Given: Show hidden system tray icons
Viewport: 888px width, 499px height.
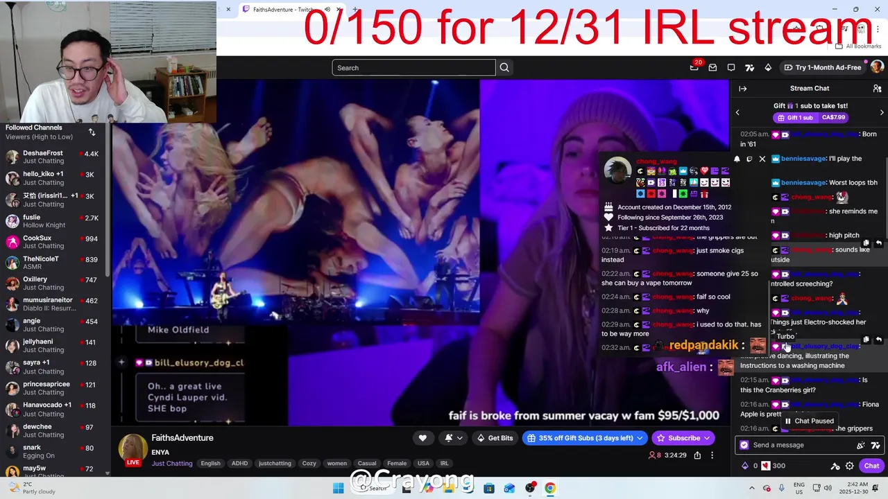Looking at the screenshot, I should (x=751, y=488).
